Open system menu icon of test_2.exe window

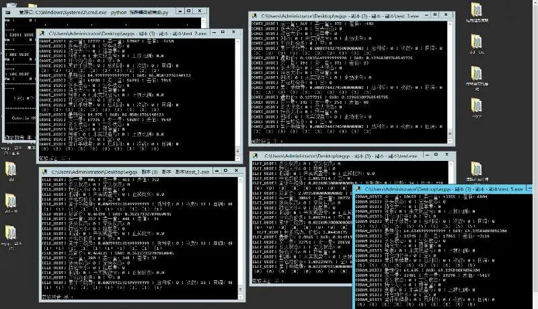[x=42, y=33]
